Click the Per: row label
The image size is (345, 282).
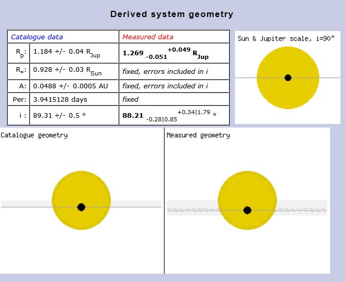click(20, 99)
